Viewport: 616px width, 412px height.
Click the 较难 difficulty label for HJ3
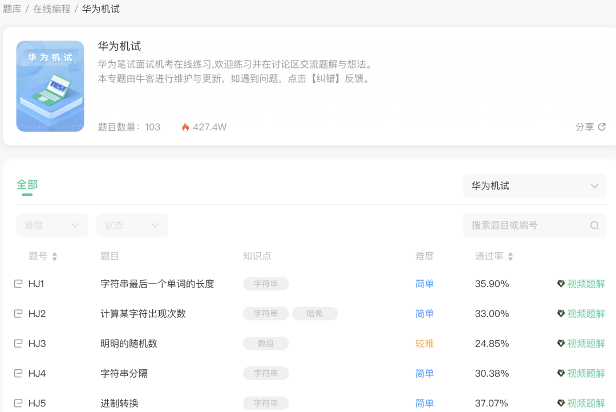425,344
